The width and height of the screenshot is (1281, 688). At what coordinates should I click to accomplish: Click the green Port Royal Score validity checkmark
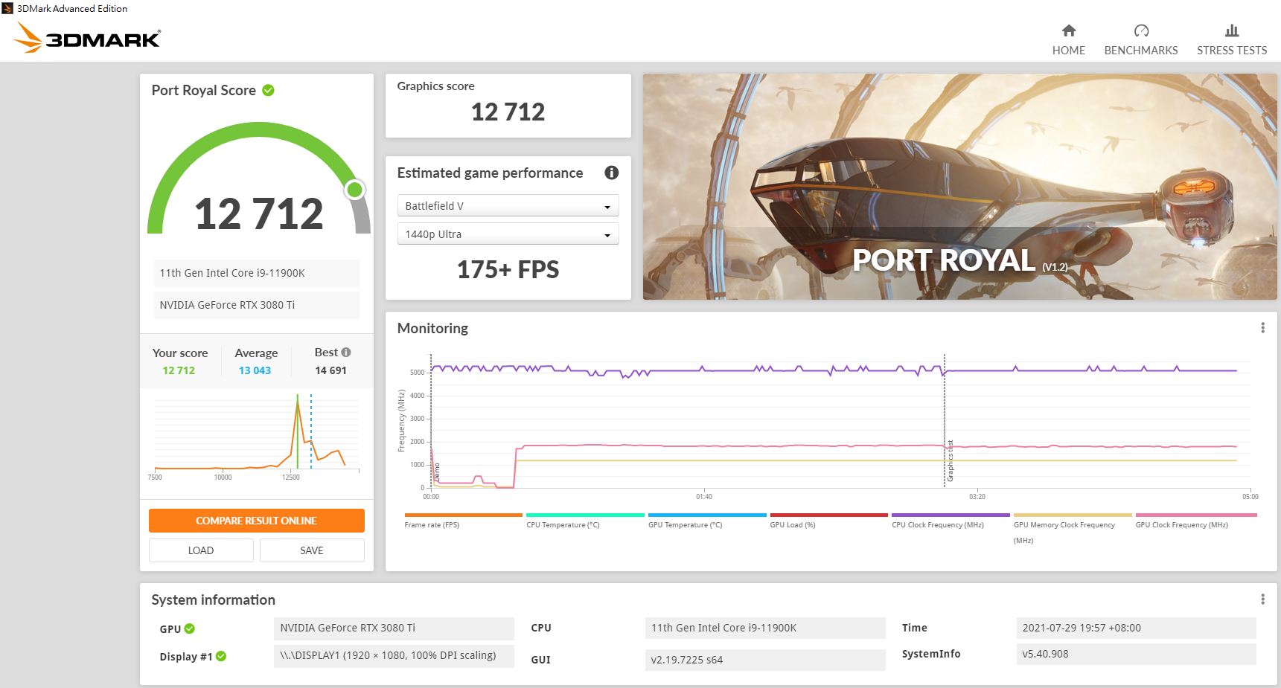point(269,90)
